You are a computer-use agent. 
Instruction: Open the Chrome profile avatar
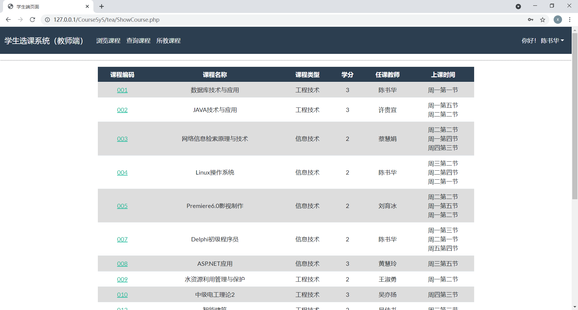(x=558, y=20)
